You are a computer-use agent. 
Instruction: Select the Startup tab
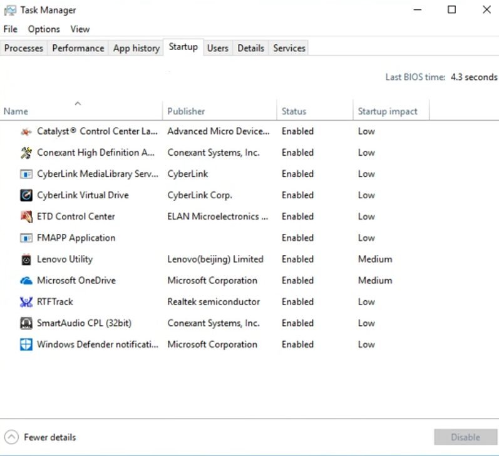click(x=183, y=47)
